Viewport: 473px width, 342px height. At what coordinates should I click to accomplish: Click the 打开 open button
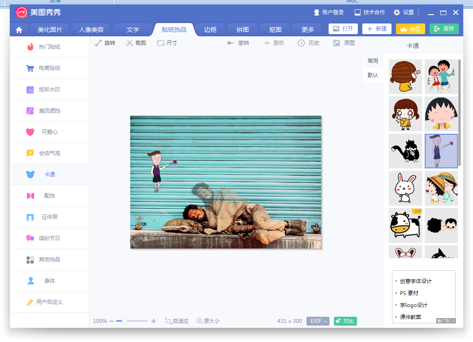(343, 29)
